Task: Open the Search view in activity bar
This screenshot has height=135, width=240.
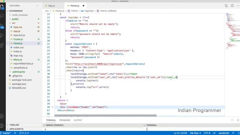Action: pos(2,16)
